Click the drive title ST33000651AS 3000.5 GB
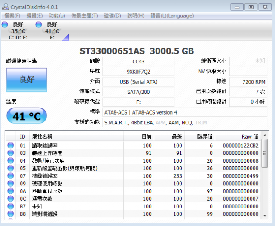 tap(137, 51)
